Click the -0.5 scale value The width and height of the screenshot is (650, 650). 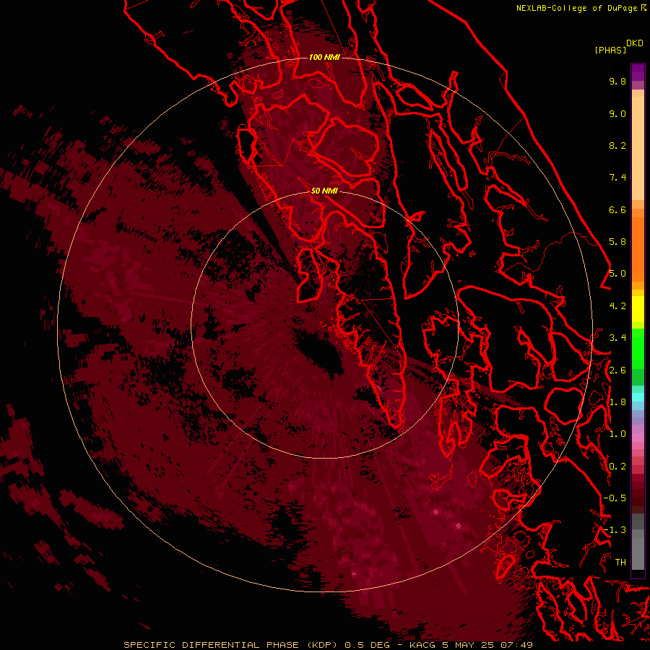615,498
